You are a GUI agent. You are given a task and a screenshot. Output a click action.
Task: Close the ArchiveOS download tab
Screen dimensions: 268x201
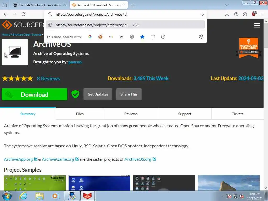(124, 5)
